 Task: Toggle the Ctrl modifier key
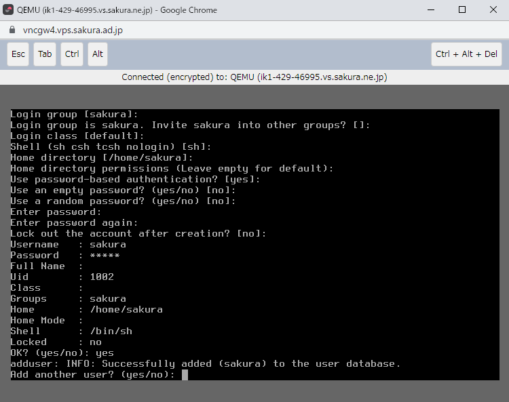coord(72,54)
